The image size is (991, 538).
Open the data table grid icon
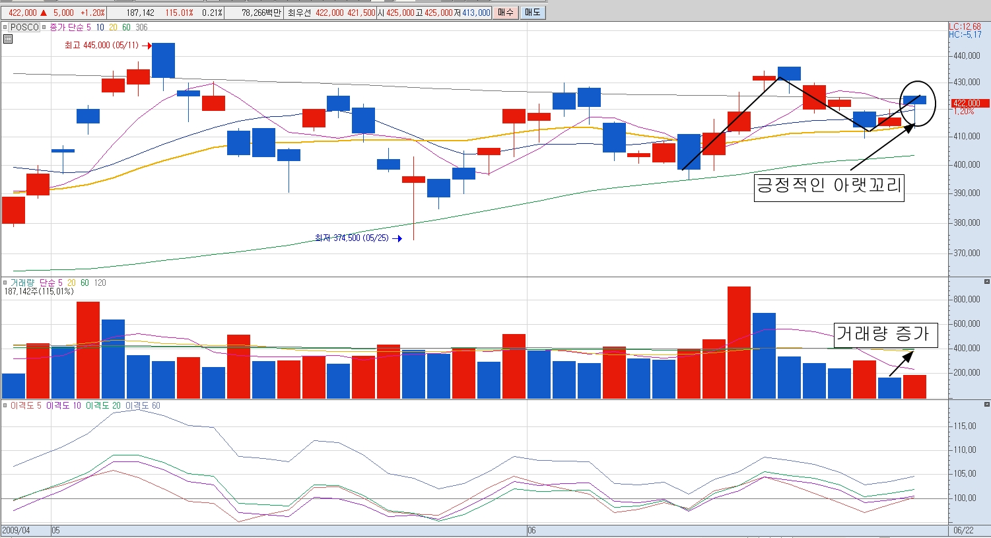[8, 39]
